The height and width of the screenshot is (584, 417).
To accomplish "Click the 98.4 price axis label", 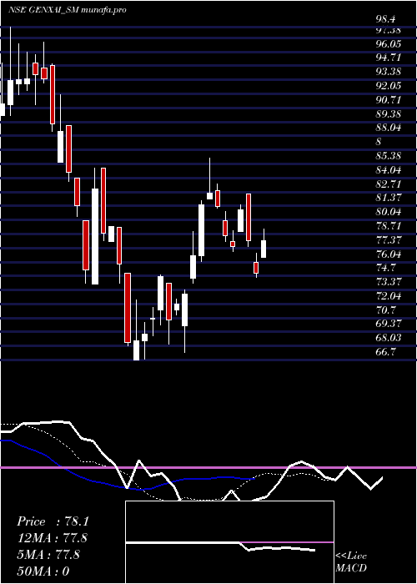I will [385, 19].
